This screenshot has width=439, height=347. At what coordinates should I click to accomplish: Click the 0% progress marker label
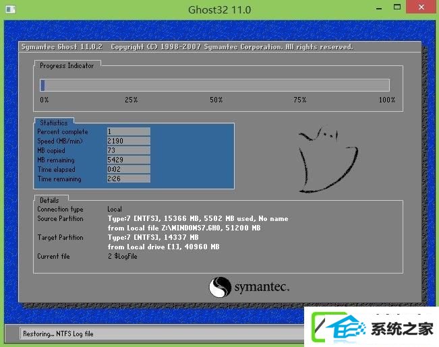coord(45,100)
